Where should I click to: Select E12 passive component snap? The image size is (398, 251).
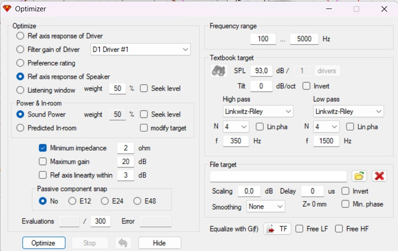pyautogui.click(x=72, y=201)
